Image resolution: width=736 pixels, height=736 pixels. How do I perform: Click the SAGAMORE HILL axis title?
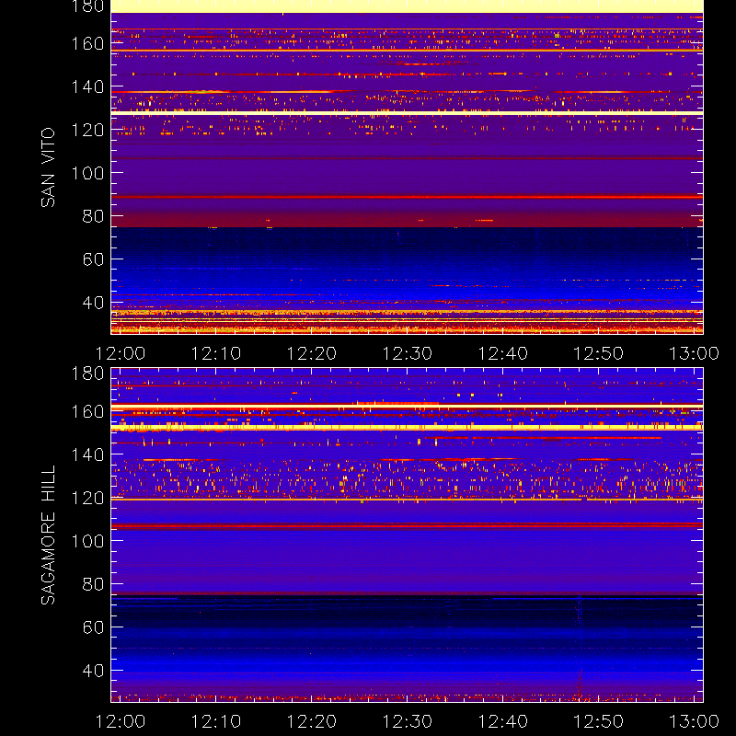coord(48,535)
